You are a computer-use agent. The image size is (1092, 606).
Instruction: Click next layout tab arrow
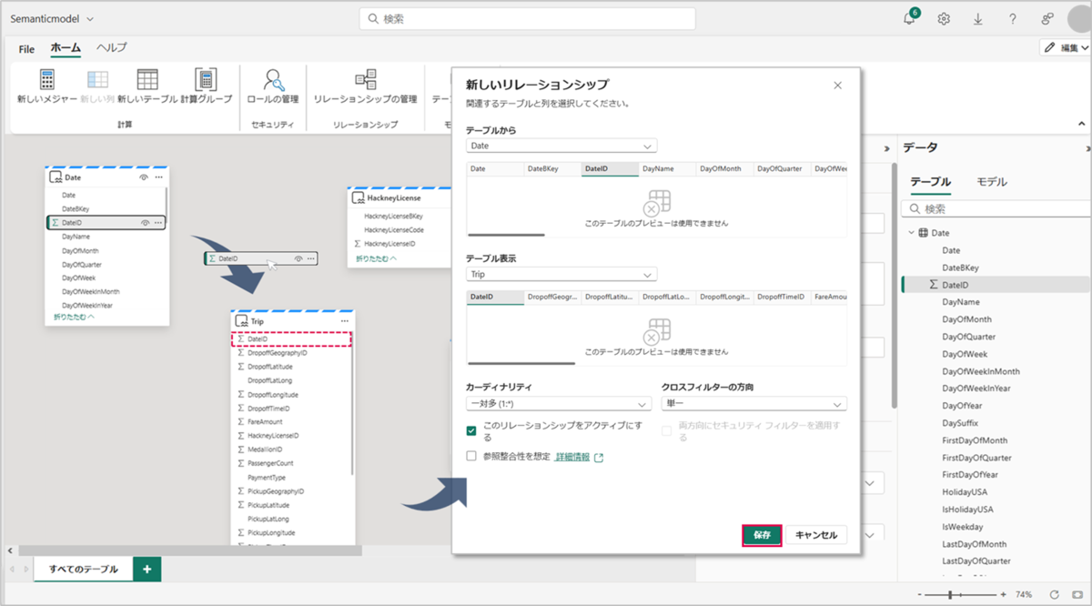[x=25, y=570]
